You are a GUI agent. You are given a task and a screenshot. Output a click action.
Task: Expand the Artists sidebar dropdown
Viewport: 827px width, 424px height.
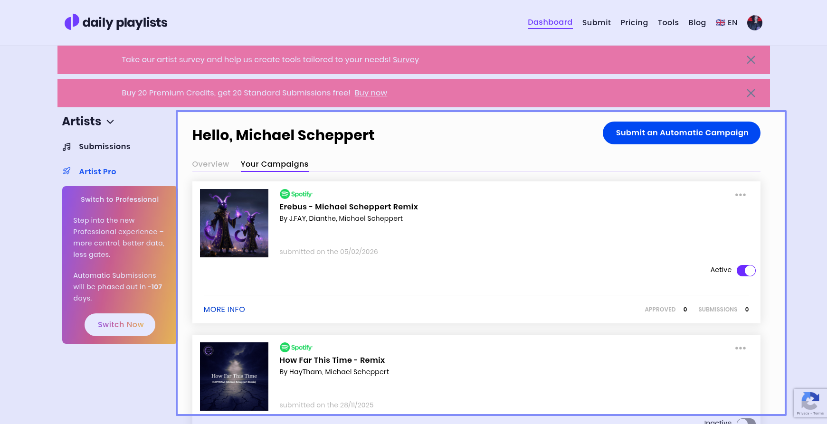pyautogui.click(x=110, y=122)
